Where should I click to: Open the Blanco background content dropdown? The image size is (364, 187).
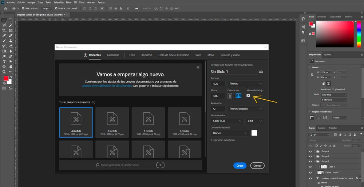click(x=230, y=133)
